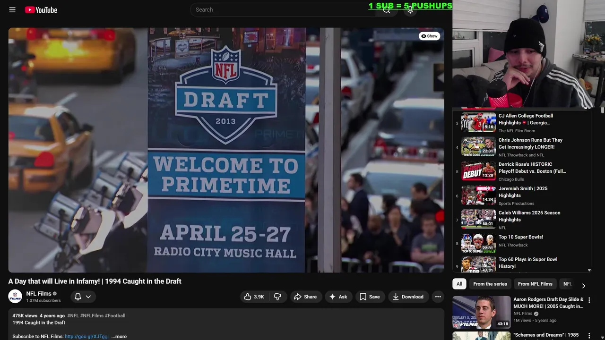
Task: Open more actions three-dot menu
Action: tap(438, 297)
